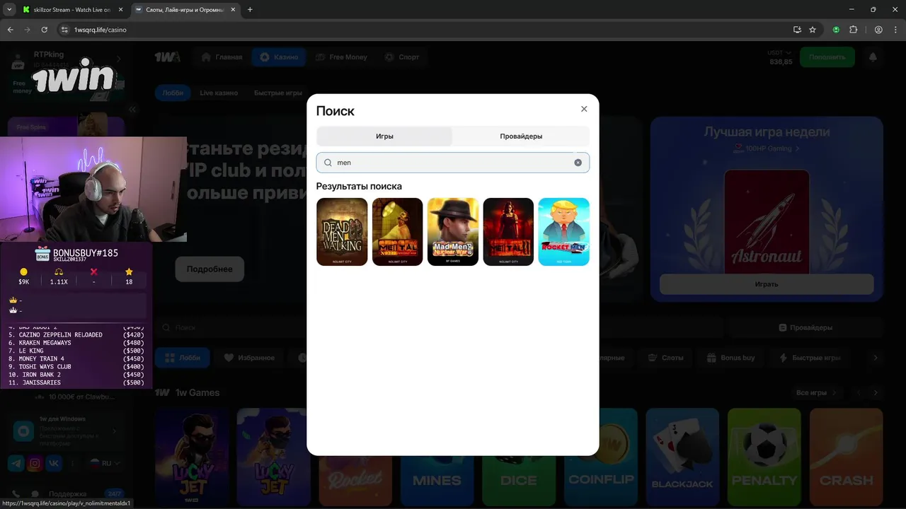Open Dead Men Walking game result
Viewport: 906px width, 509px height.
(342, 232)
